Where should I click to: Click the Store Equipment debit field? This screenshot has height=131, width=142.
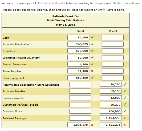[x=78, y=78]
